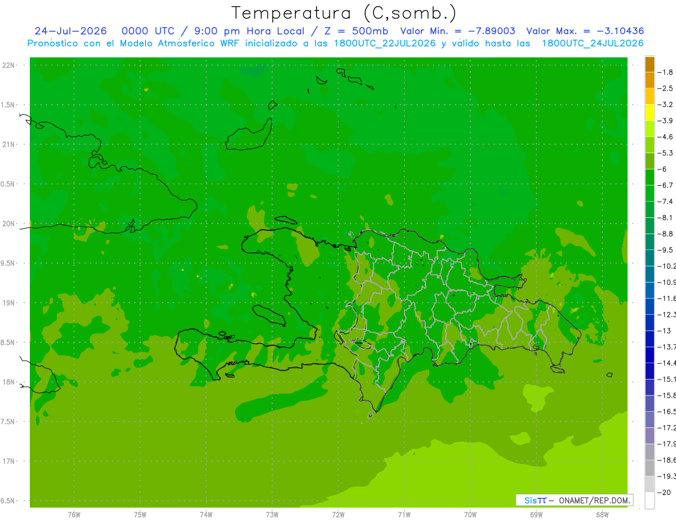
Task: Click the "76W" longitude label
Action: (74, 514)
